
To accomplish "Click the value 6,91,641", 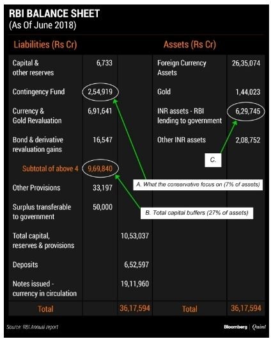I will click(x=100, y=111).
